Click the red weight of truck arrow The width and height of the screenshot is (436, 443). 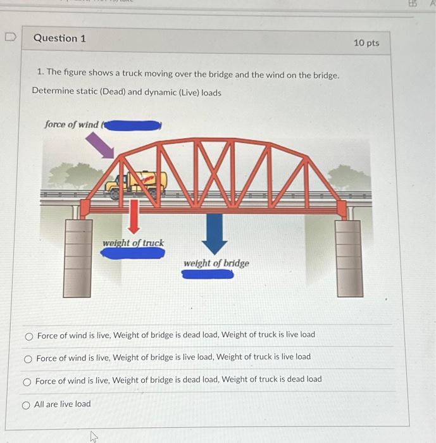pos(134,216)
